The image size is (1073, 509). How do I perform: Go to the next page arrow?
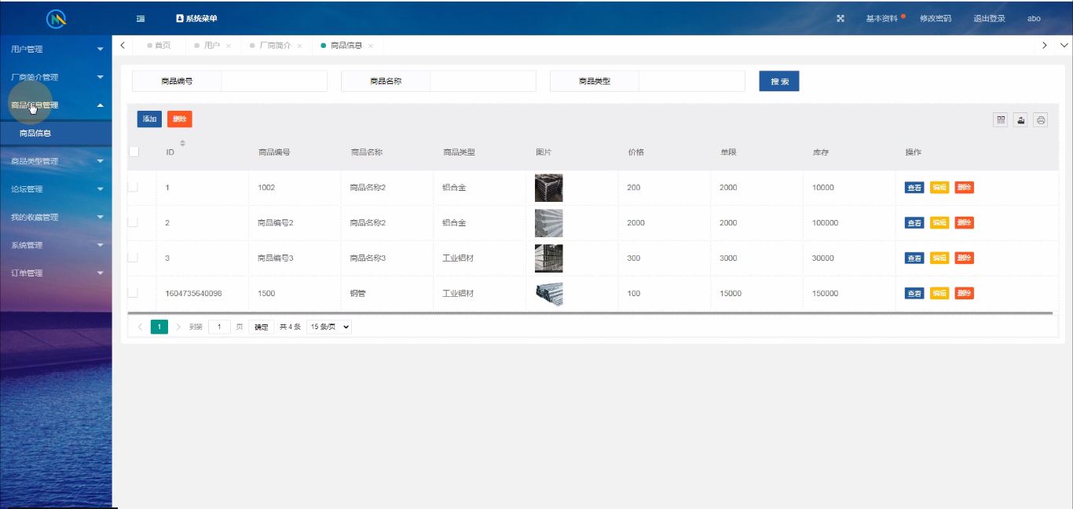click(x=178, y=327)
